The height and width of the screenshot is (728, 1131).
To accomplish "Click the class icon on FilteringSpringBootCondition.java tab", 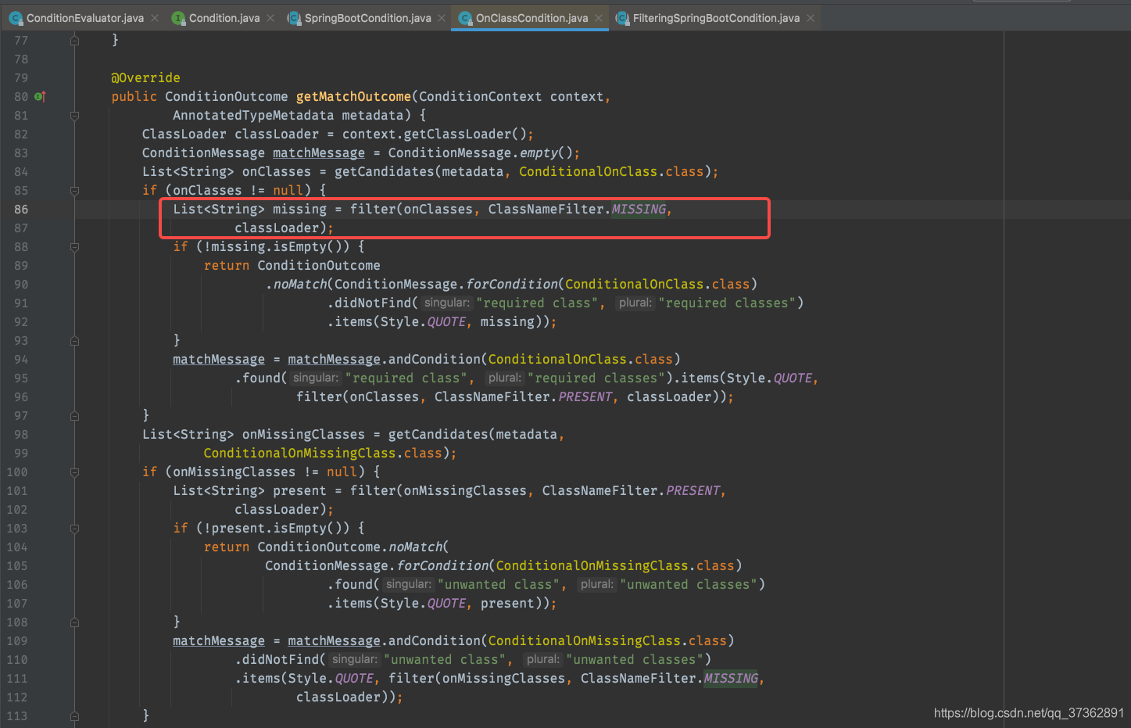I will tap(622, 18).
